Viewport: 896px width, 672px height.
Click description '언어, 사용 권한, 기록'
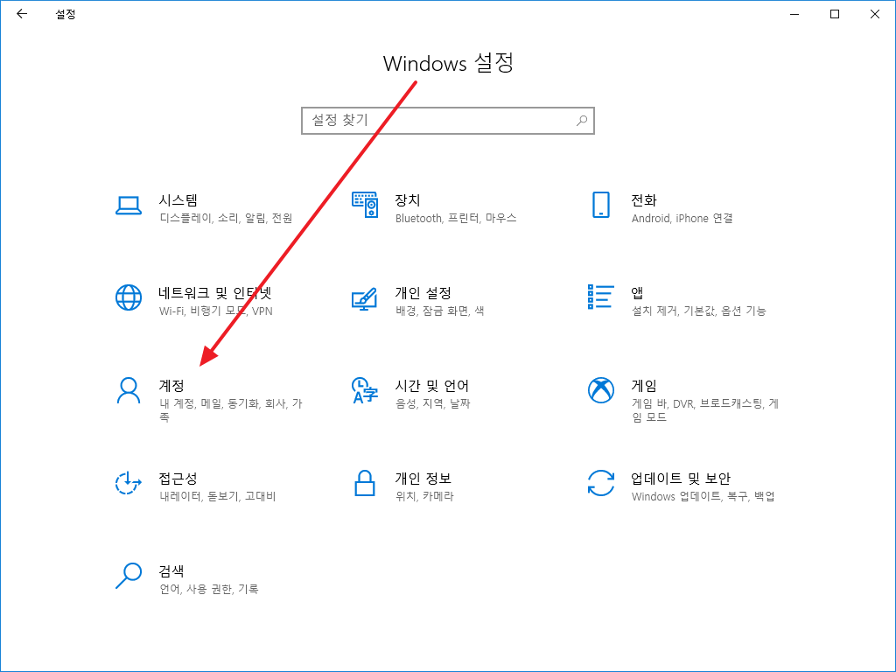pyautogui.click(x=209, y=589)
